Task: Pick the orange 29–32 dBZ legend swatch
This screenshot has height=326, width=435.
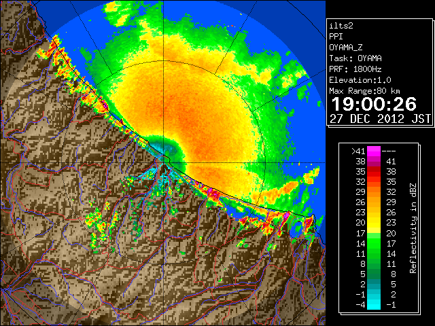Action: click(374, 192)
